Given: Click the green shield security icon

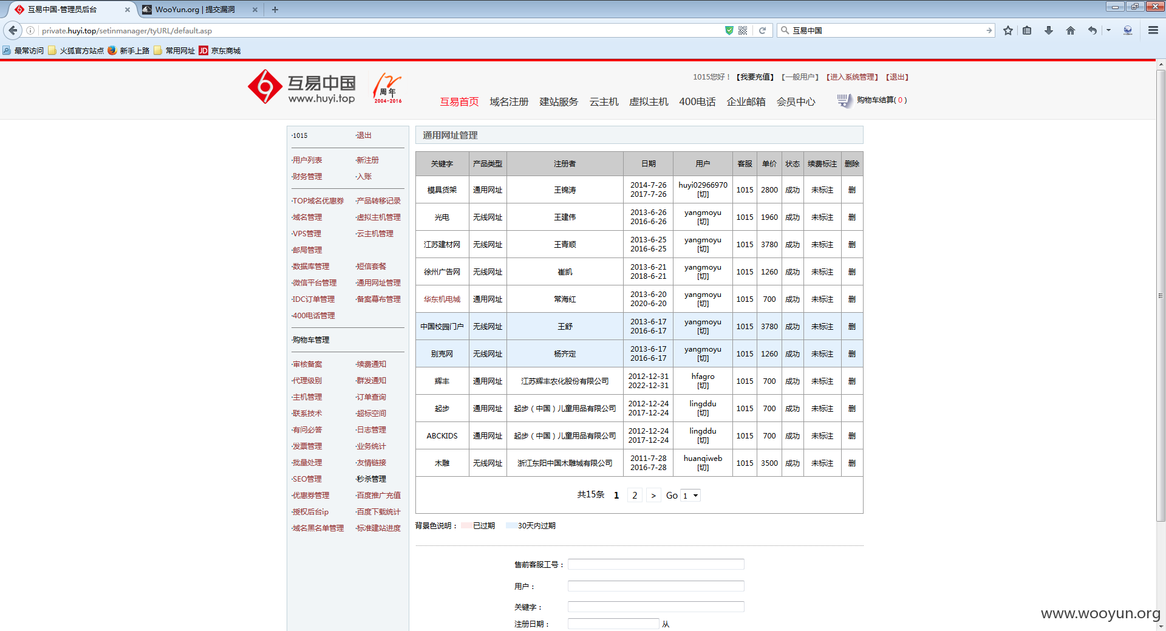Looking at the screenshot, I should pyautogui.click(x=729, y=30).
